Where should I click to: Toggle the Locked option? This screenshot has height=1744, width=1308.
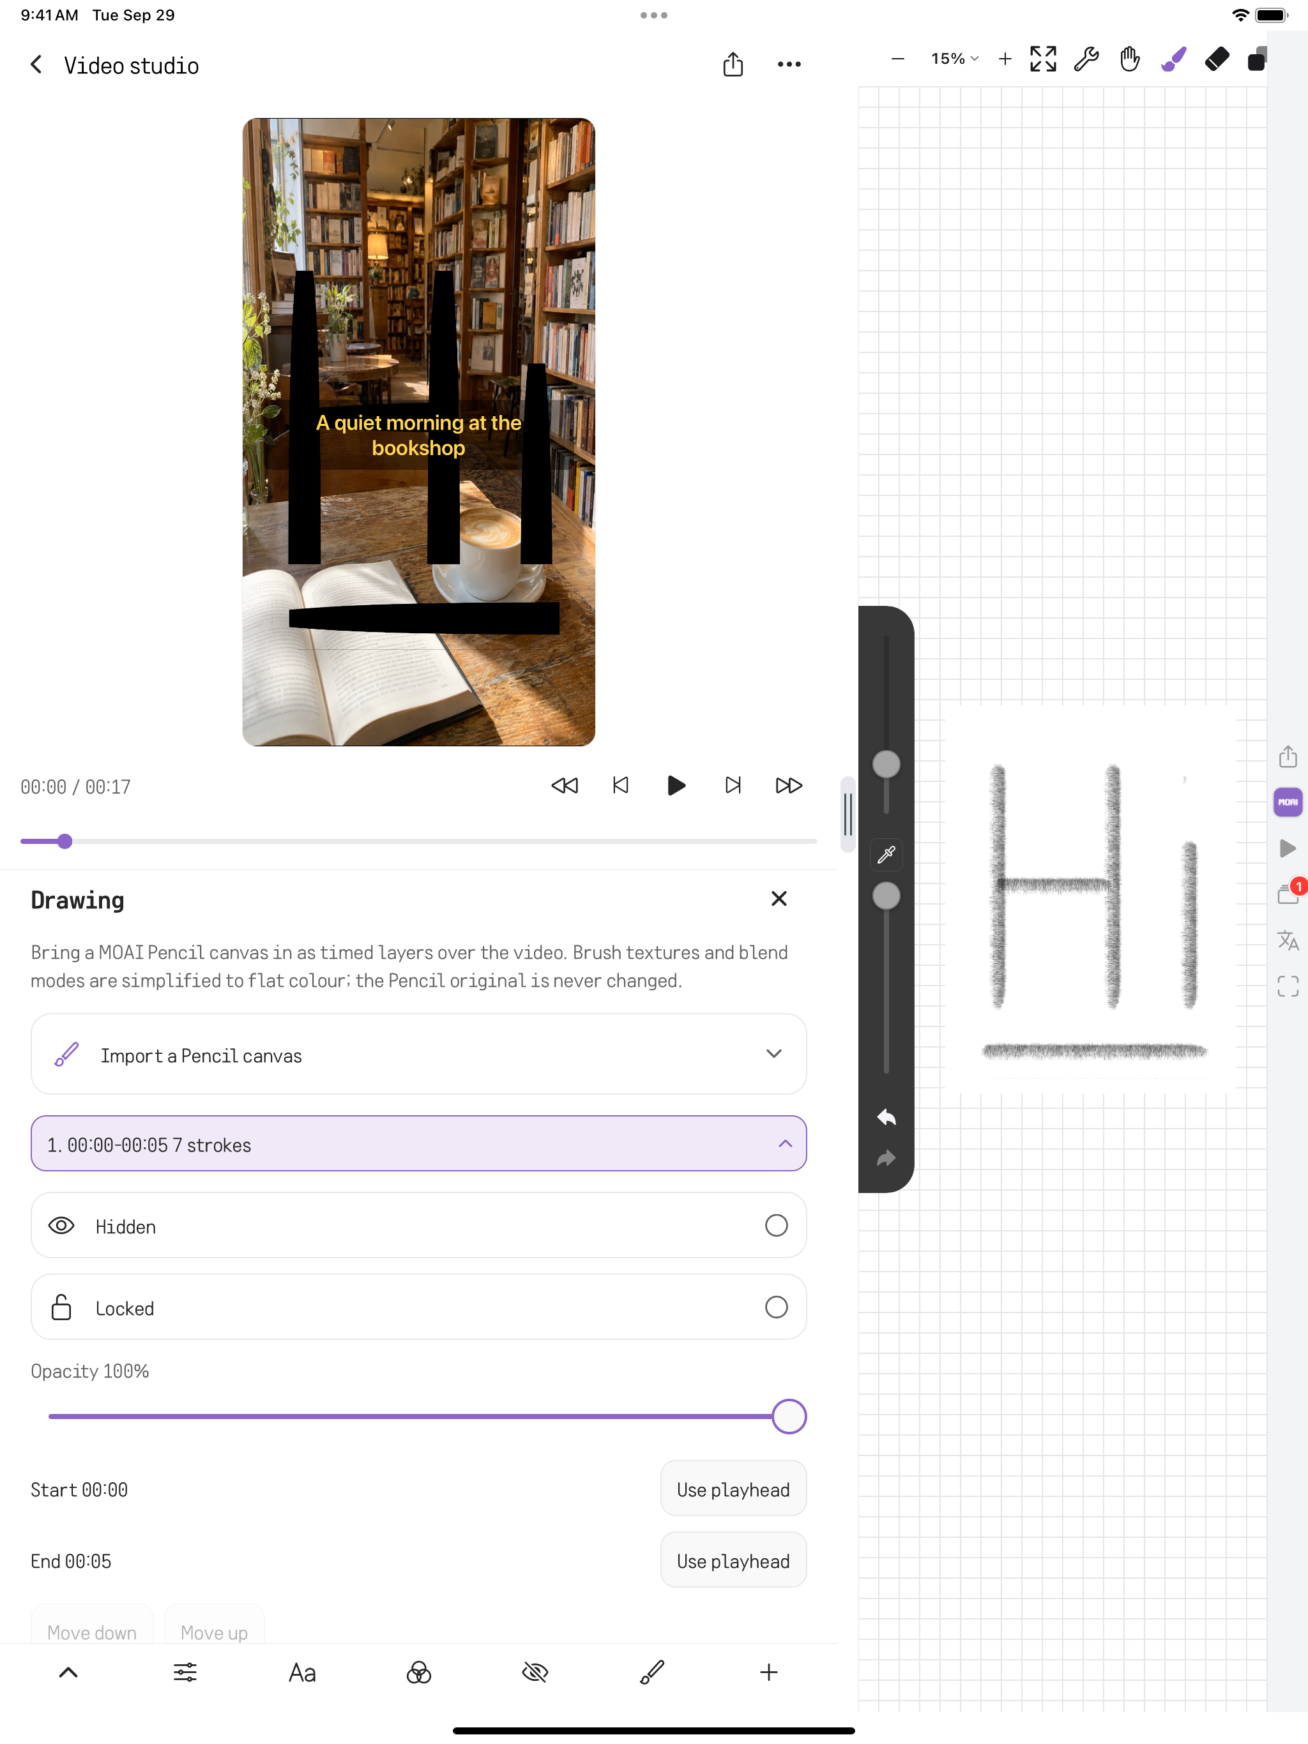pos(776,1307)
